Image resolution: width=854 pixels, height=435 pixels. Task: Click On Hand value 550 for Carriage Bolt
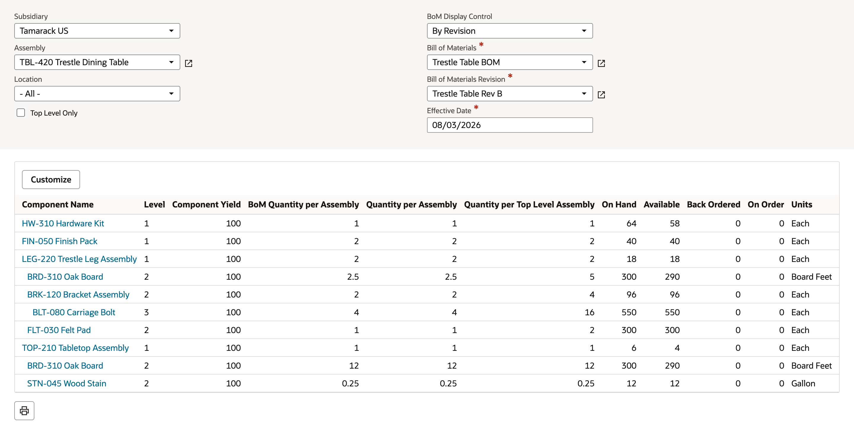[x=629, y=312]
